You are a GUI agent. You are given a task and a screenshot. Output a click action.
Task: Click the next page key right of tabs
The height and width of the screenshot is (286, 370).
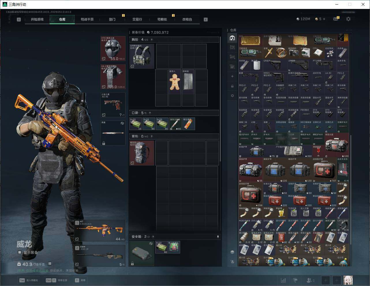tap(206, 20)
